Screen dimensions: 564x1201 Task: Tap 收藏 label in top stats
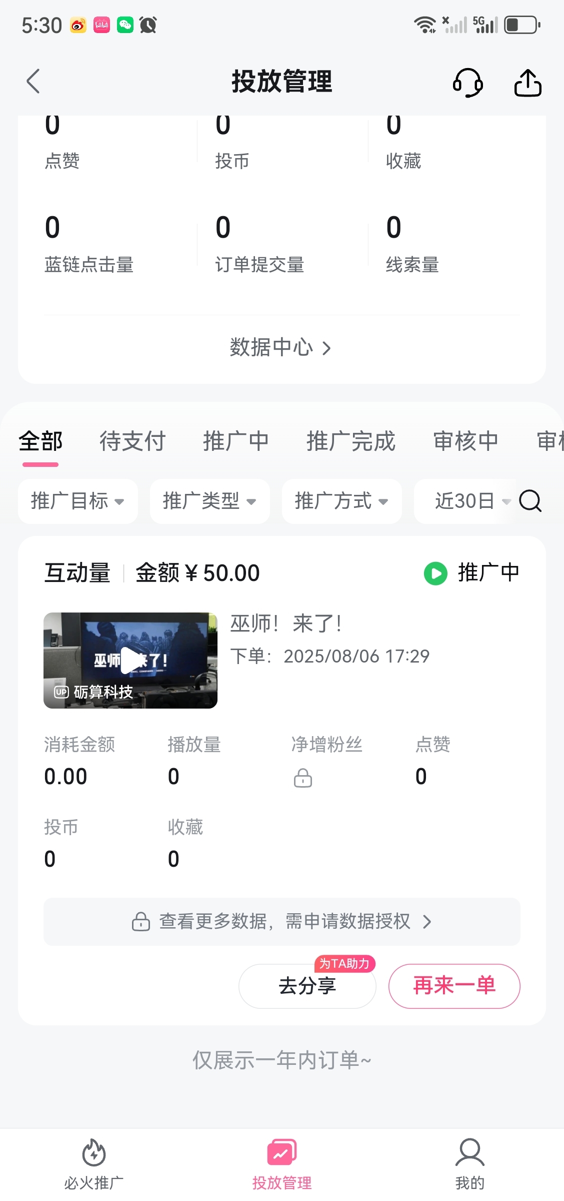tap(403, 161)
